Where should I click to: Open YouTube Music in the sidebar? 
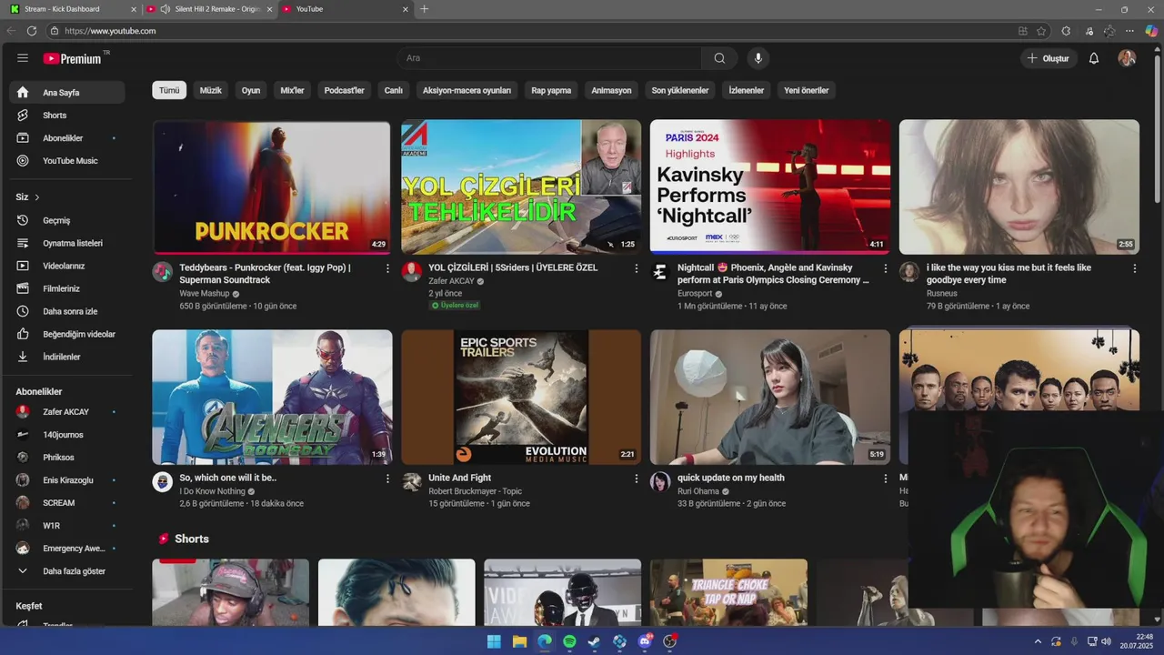67,161
